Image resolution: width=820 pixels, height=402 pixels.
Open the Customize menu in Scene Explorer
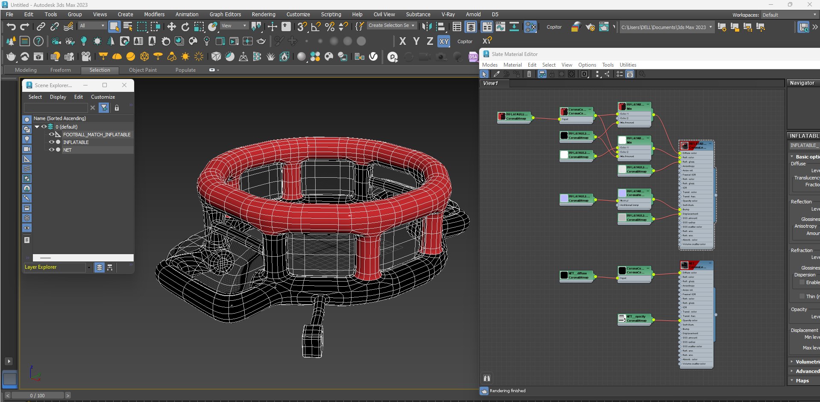coord(103,97)
